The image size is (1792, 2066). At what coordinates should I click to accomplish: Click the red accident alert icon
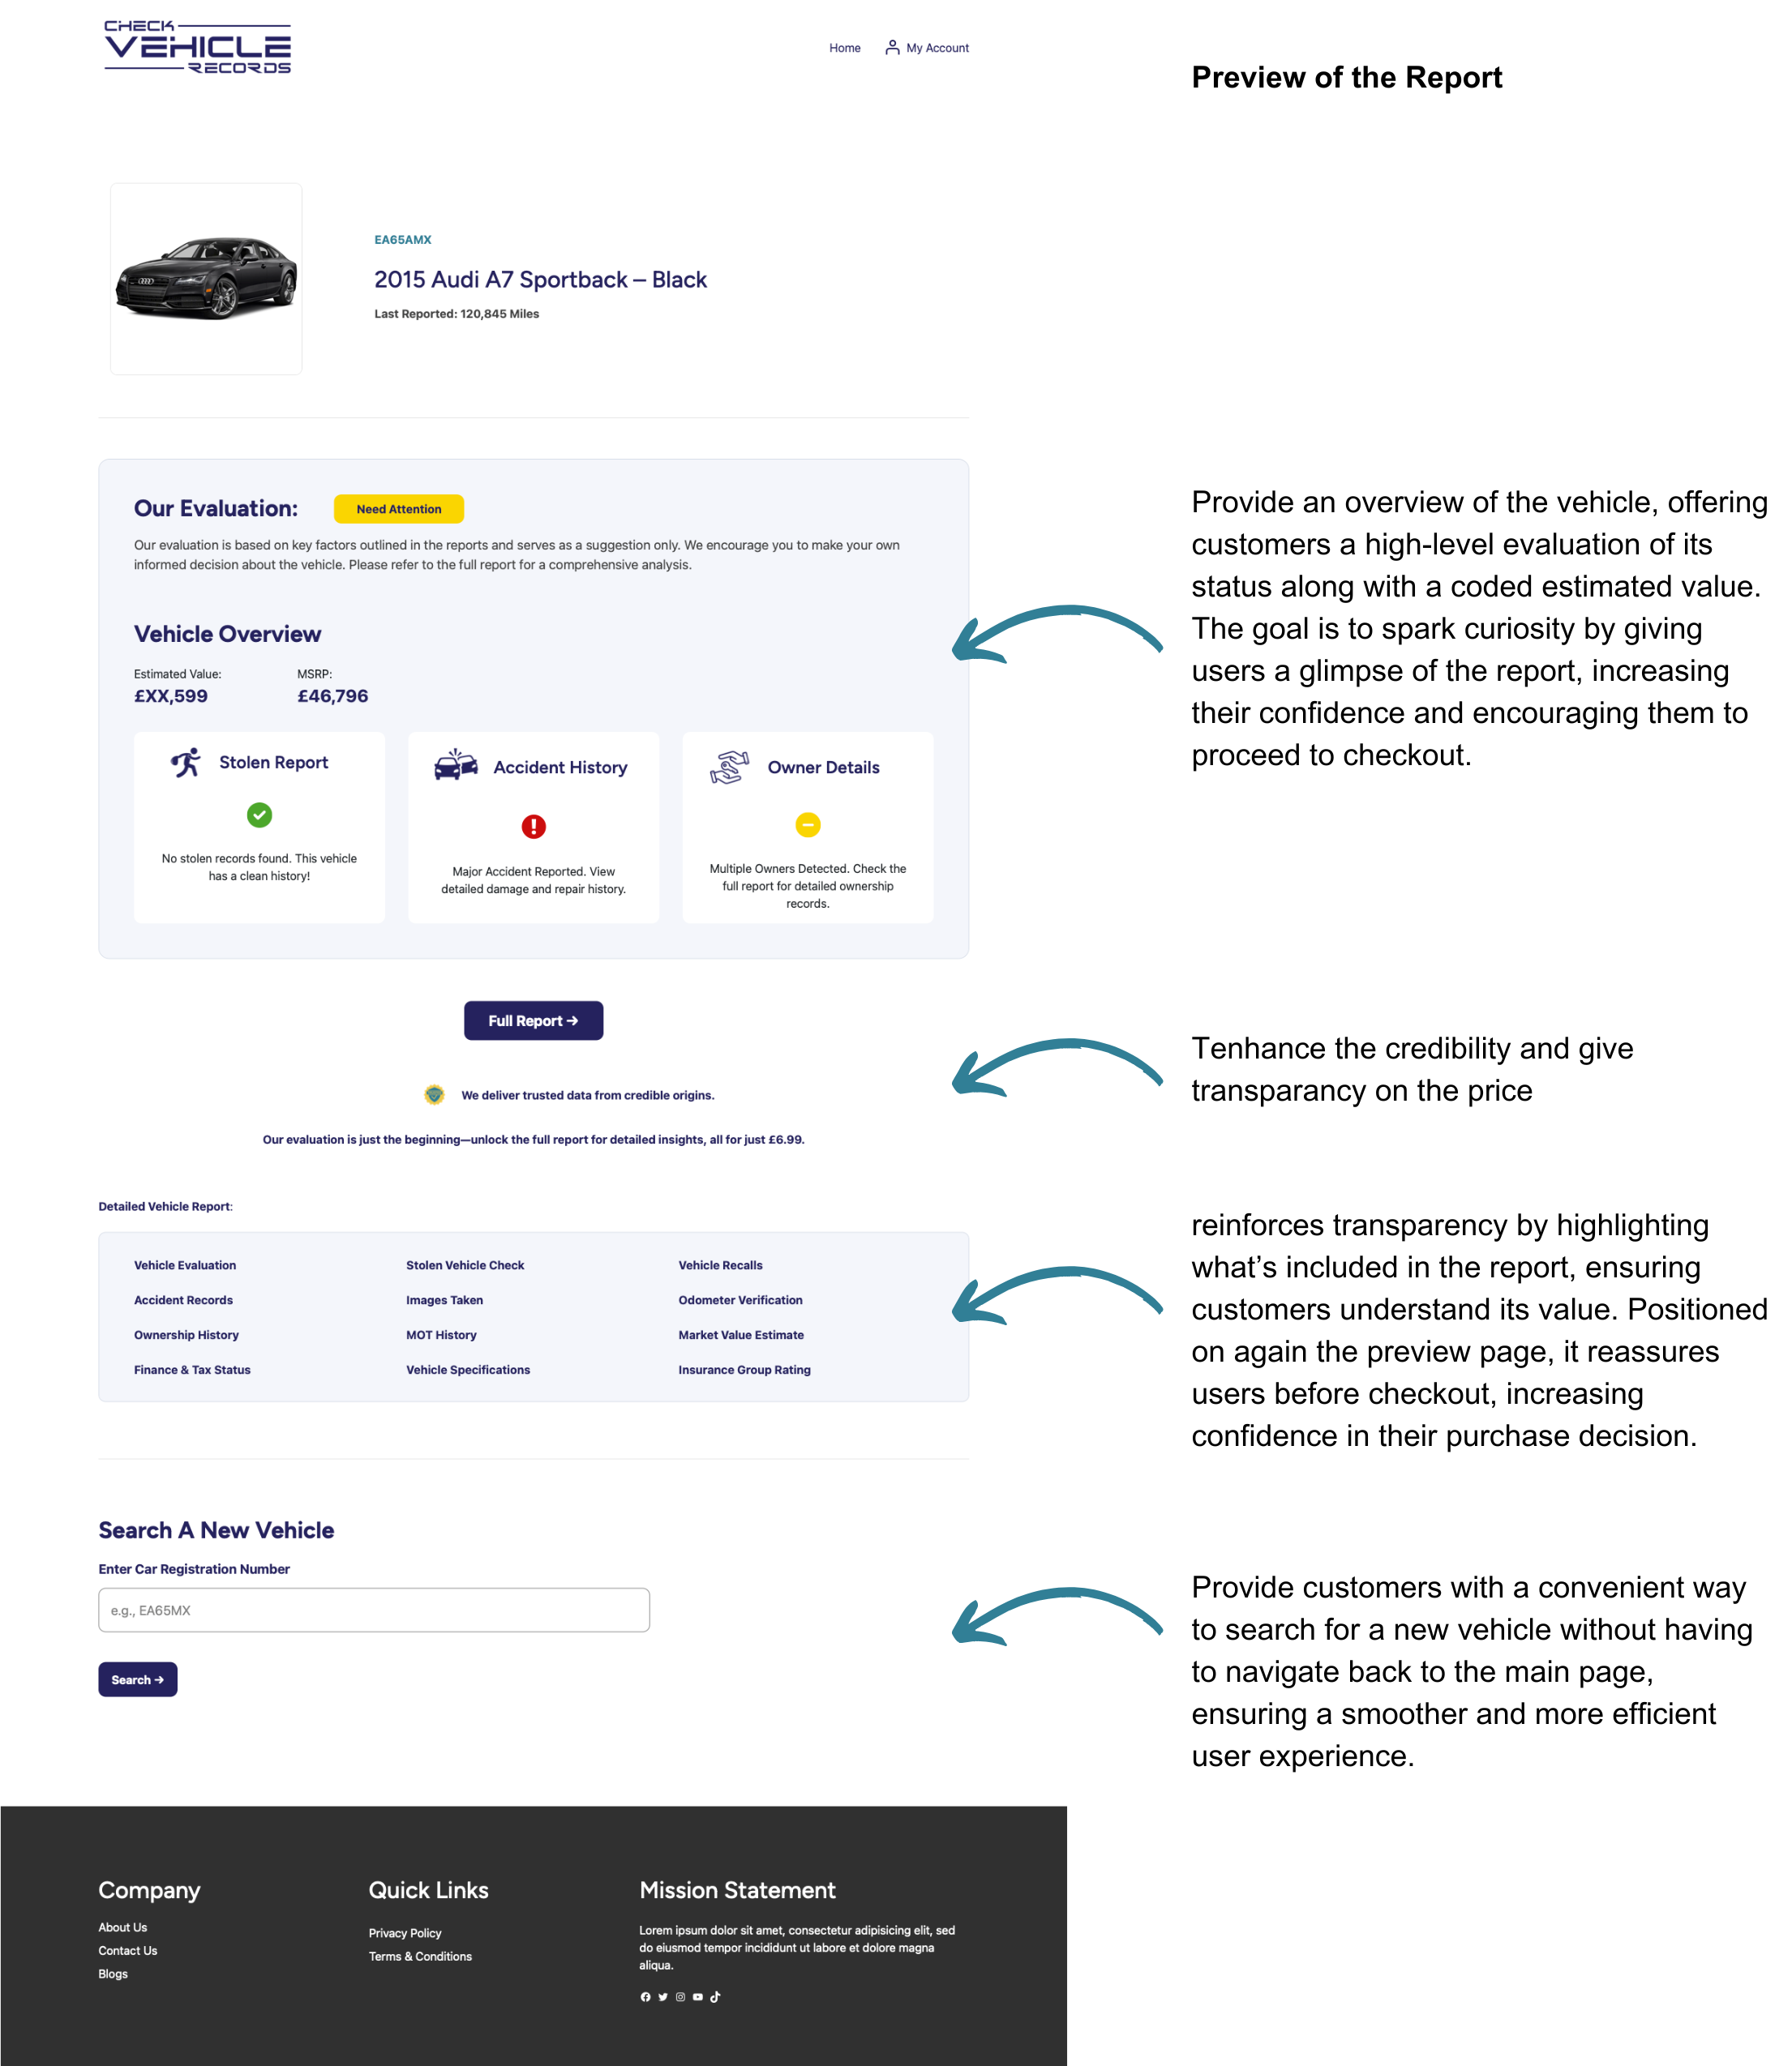533,827
